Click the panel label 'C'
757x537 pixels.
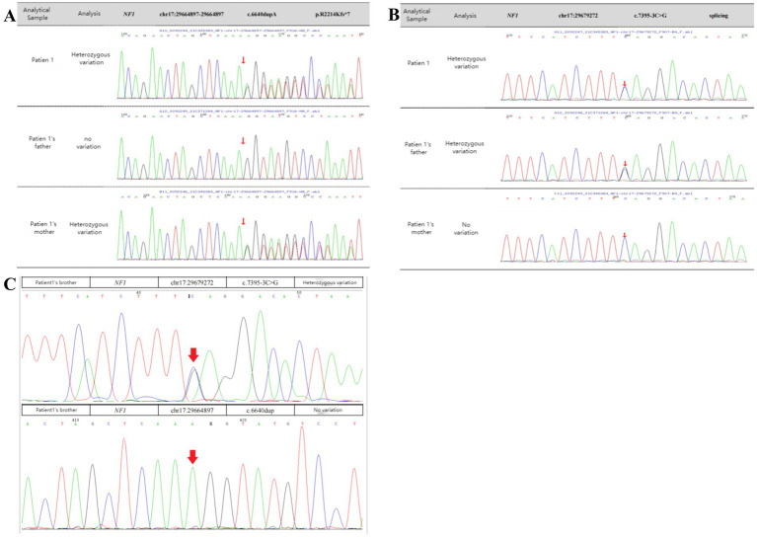[10, 284]
